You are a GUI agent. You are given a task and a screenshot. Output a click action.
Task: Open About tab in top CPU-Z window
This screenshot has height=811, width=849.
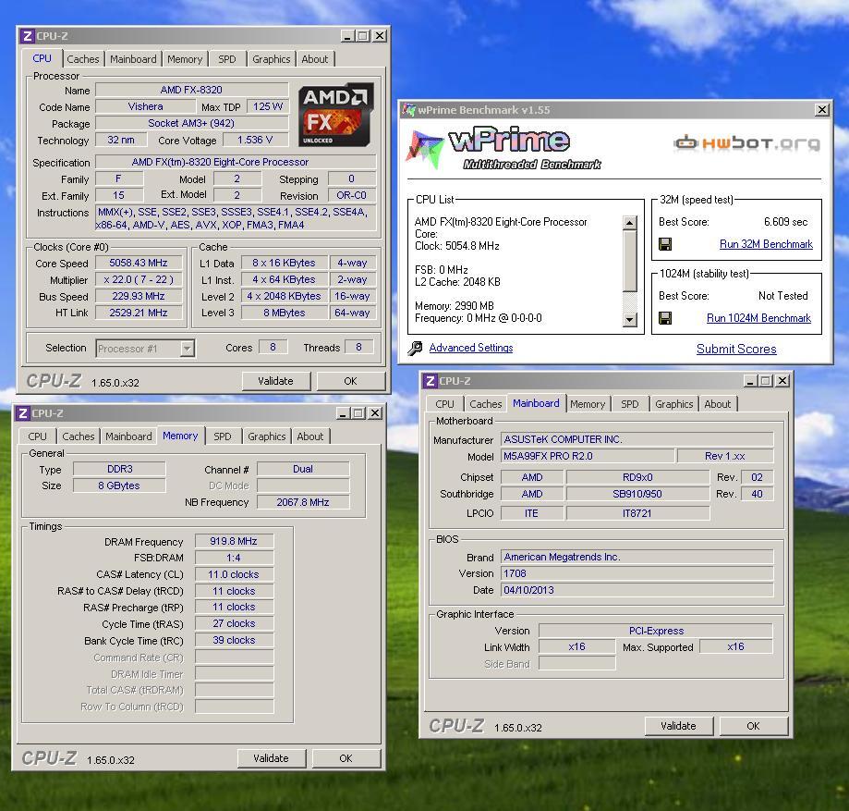tap(315, 59)
